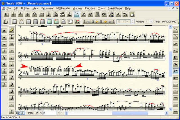This screenshot has width=180, height=120.
Task: Pick the Lyrics tool quill icon
Action: click(x=111, y=14)
